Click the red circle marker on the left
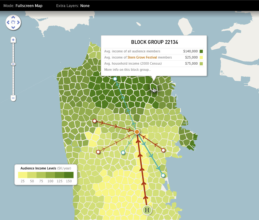The height and width of the screenshot is (220, 259). (94, 121)
